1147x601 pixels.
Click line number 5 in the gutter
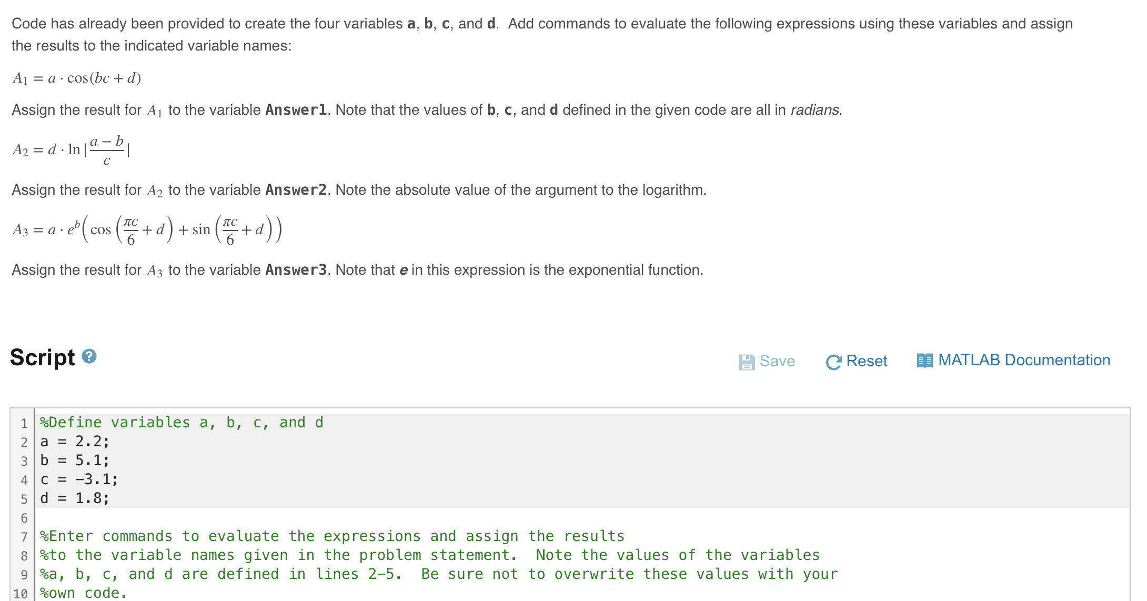pyautogui.click(x=24, y=498)
